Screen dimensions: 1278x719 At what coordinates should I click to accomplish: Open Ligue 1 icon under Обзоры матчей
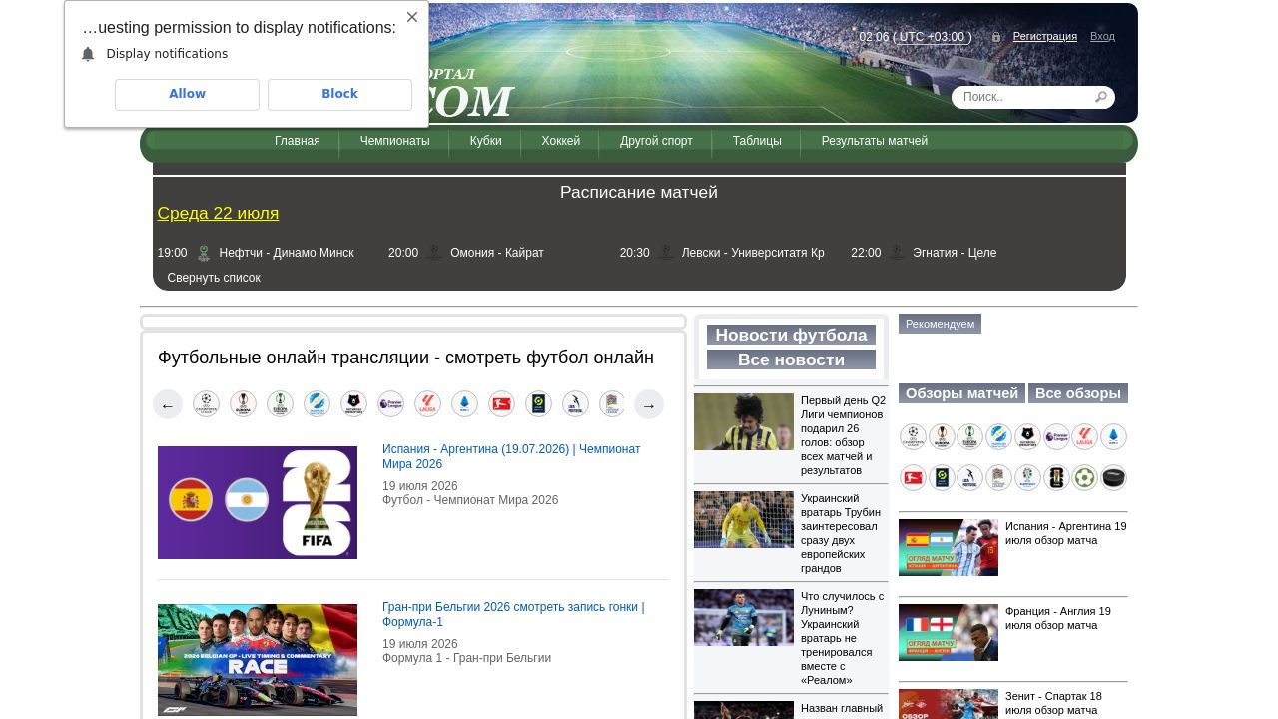[x=942, y=478]
